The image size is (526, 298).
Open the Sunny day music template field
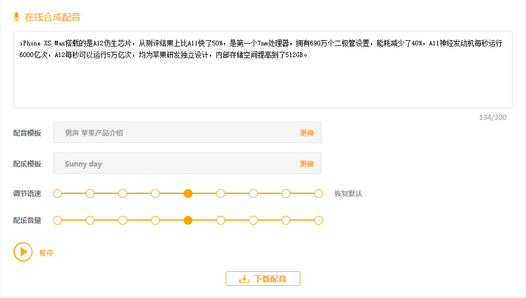[x=175, y=164]
